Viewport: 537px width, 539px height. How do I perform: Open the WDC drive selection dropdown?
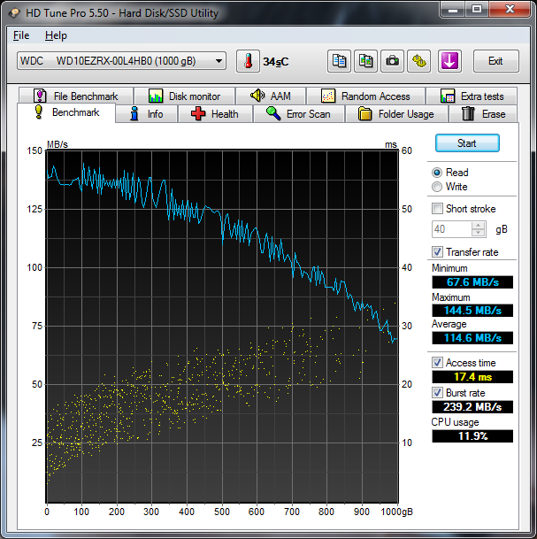point(120,61)
